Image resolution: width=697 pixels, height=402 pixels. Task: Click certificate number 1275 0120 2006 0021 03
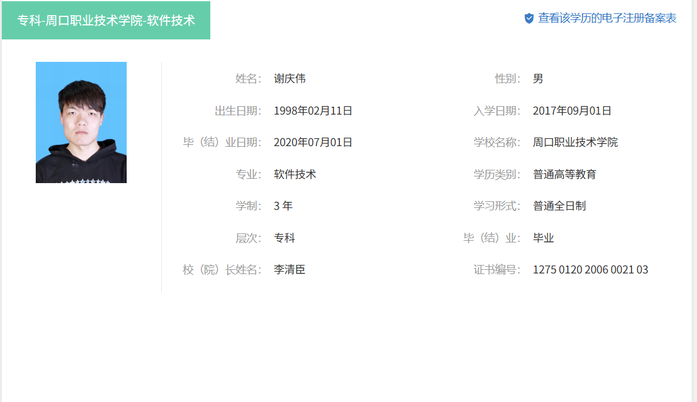(590, 270)
